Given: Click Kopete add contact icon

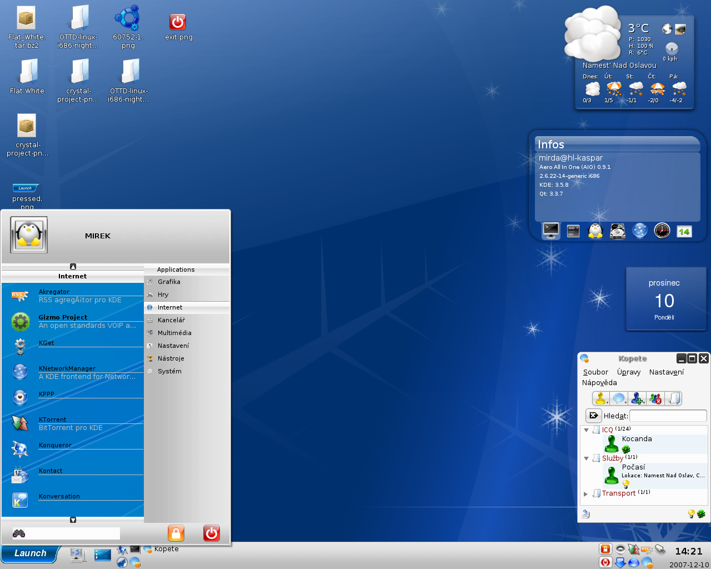Looking at the screenshot, I should (637, 398).
